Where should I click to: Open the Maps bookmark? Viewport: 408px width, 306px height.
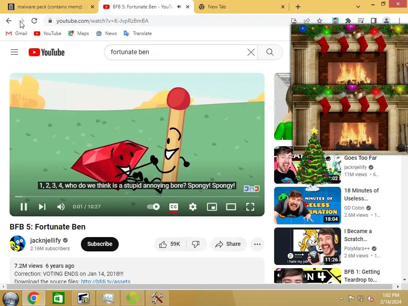(78, 33)
